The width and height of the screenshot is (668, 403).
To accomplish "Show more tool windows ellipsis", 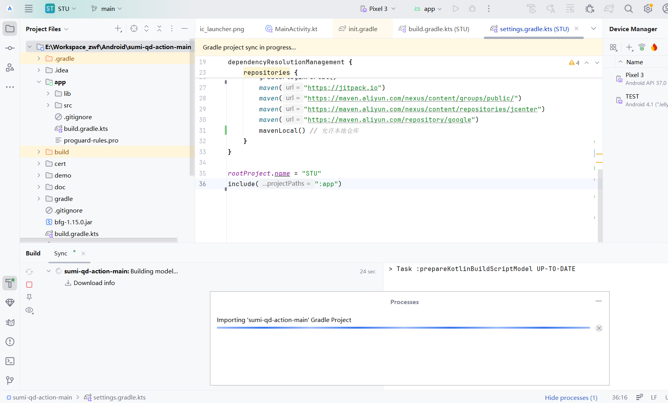I will coord(10,87).
